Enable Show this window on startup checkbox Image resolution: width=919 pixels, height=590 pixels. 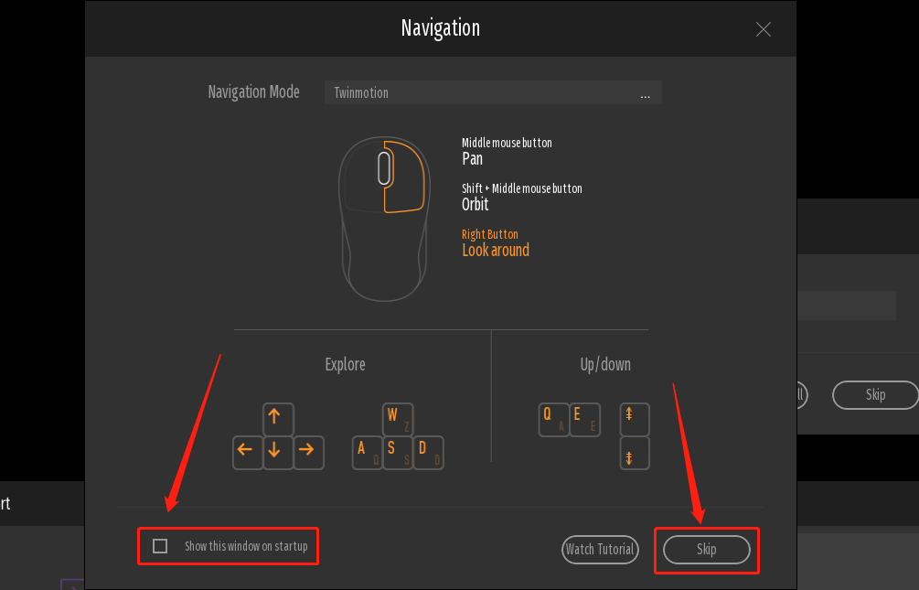pyautogui.click(x=160, y=546)
